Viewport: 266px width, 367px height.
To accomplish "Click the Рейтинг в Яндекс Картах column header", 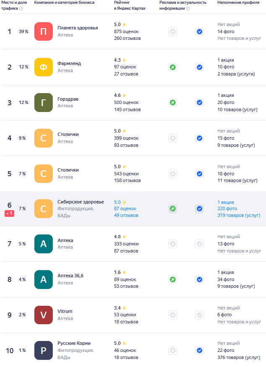I will click(130, 5).
